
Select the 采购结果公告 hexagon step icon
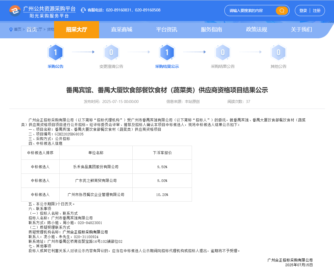tap(223, 53)
